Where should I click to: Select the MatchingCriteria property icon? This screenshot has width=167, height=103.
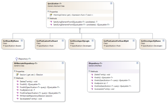point(51,15)
